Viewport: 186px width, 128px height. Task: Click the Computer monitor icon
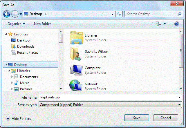pos(76,70)
